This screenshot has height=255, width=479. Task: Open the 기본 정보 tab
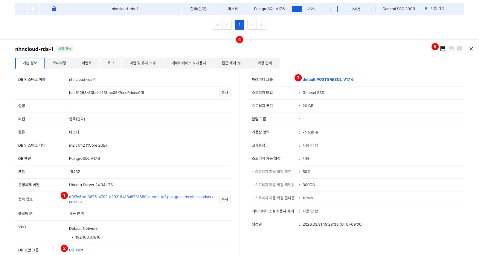click(x=30, y=63)
